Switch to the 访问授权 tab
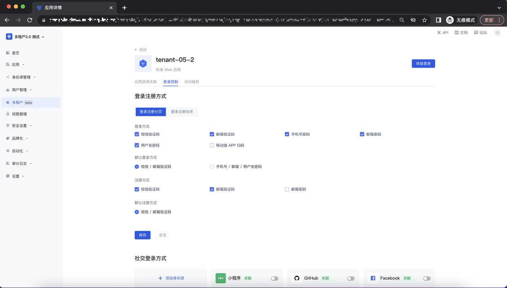507x288 pixels. click(192, 82)
